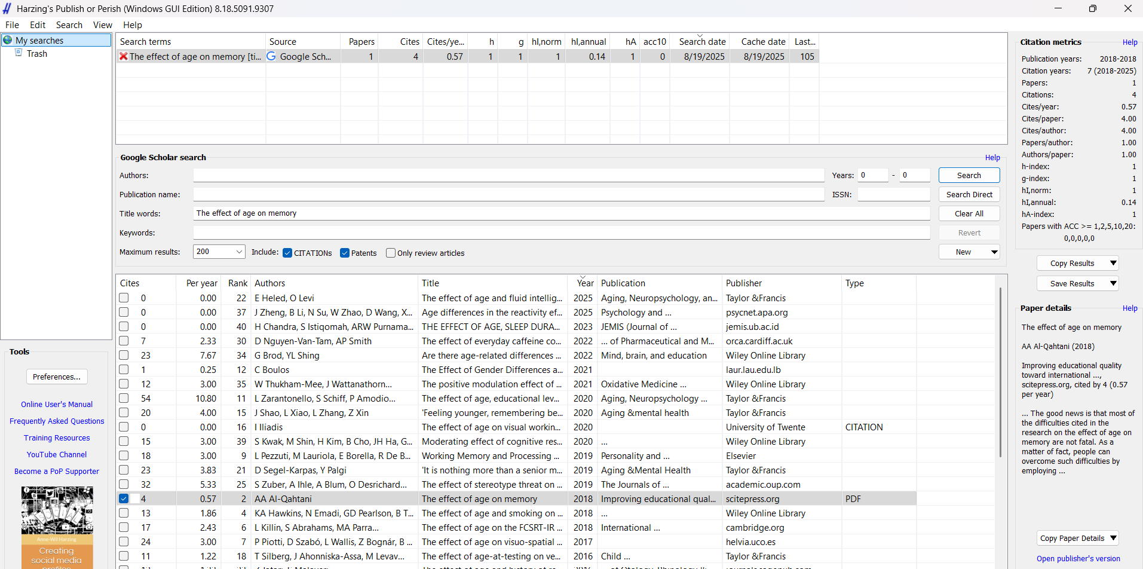Expand the New button dropdown arrow
The image size is (1143, 569).
[994, 252]
